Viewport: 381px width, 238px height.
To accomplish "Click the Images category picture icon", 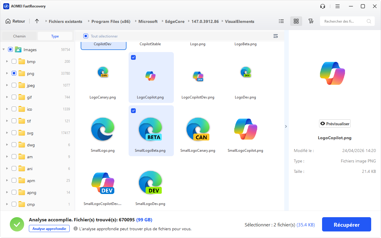I will 18,50.
